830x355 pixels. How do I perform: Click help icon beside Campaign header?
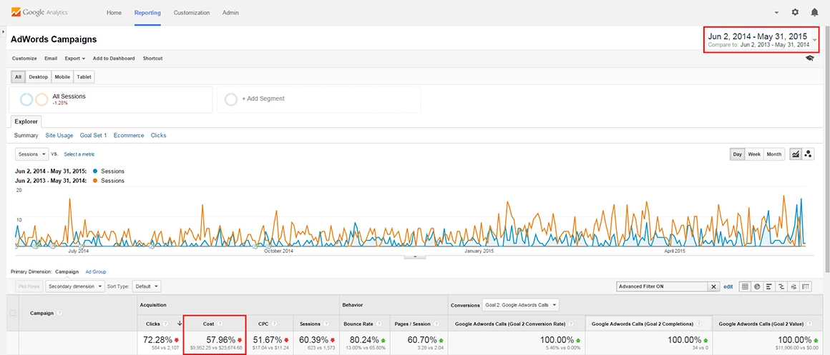(59, 314)
